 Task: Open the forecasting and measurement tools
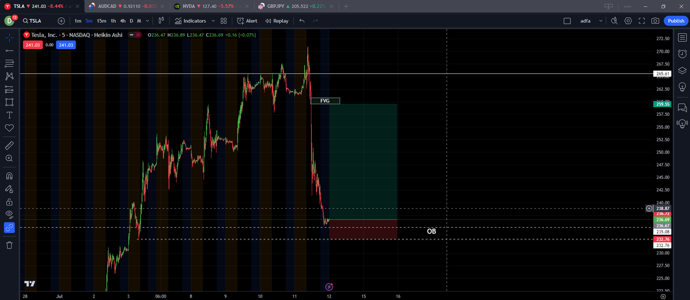9,89
